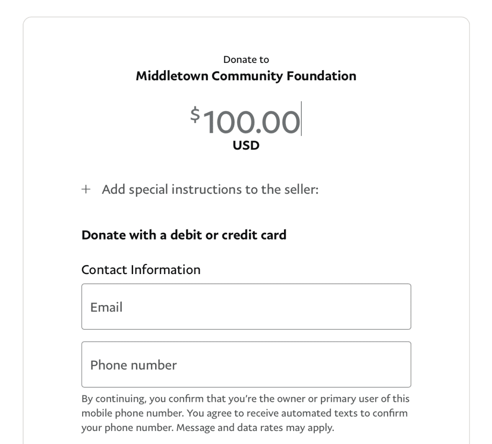Click the phone number confirmation disclaimer text

coord(246,413)
